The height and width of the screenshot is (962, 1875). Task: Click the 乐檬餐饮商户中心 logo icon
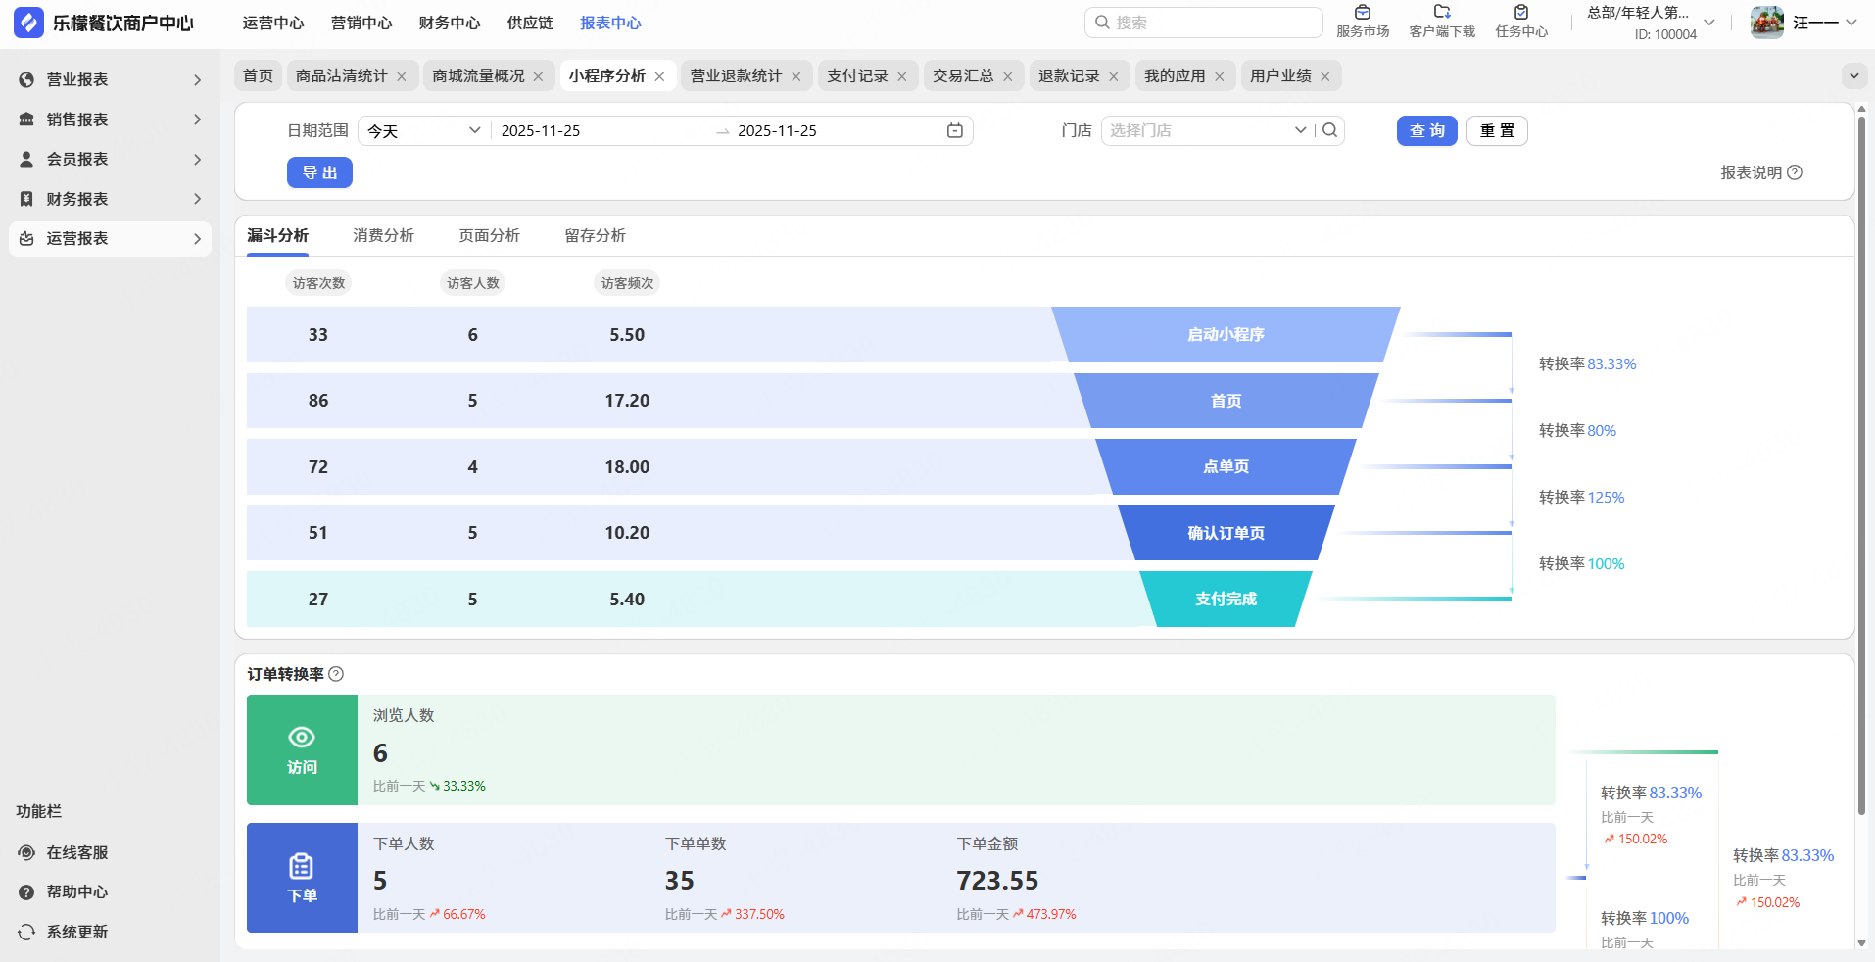click(28, 23)
